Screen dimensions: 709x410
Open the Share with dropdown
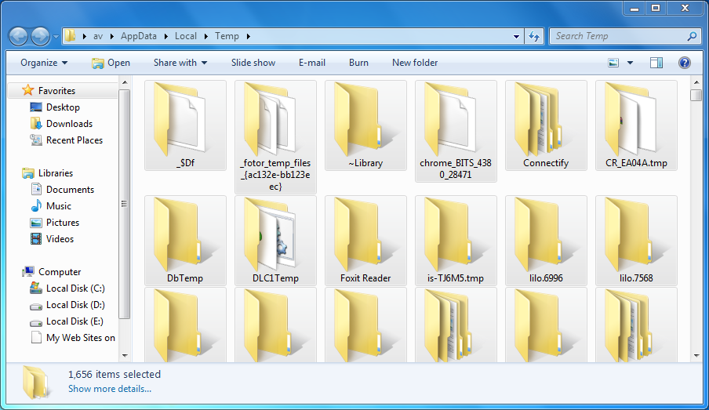(180, 63)
